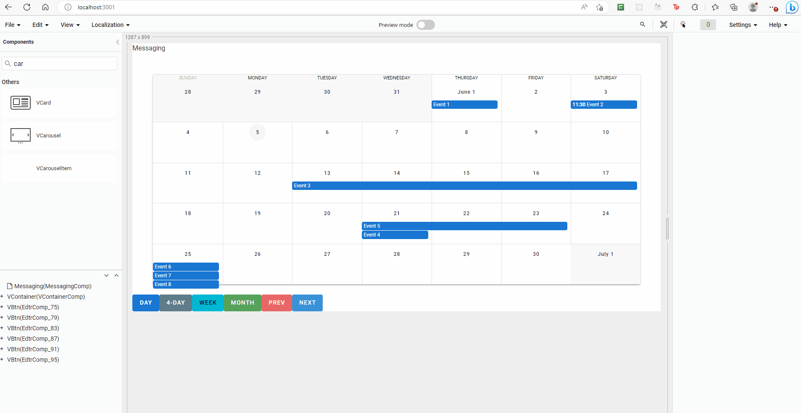Toggle the Preview mode switch

[425, 25]
